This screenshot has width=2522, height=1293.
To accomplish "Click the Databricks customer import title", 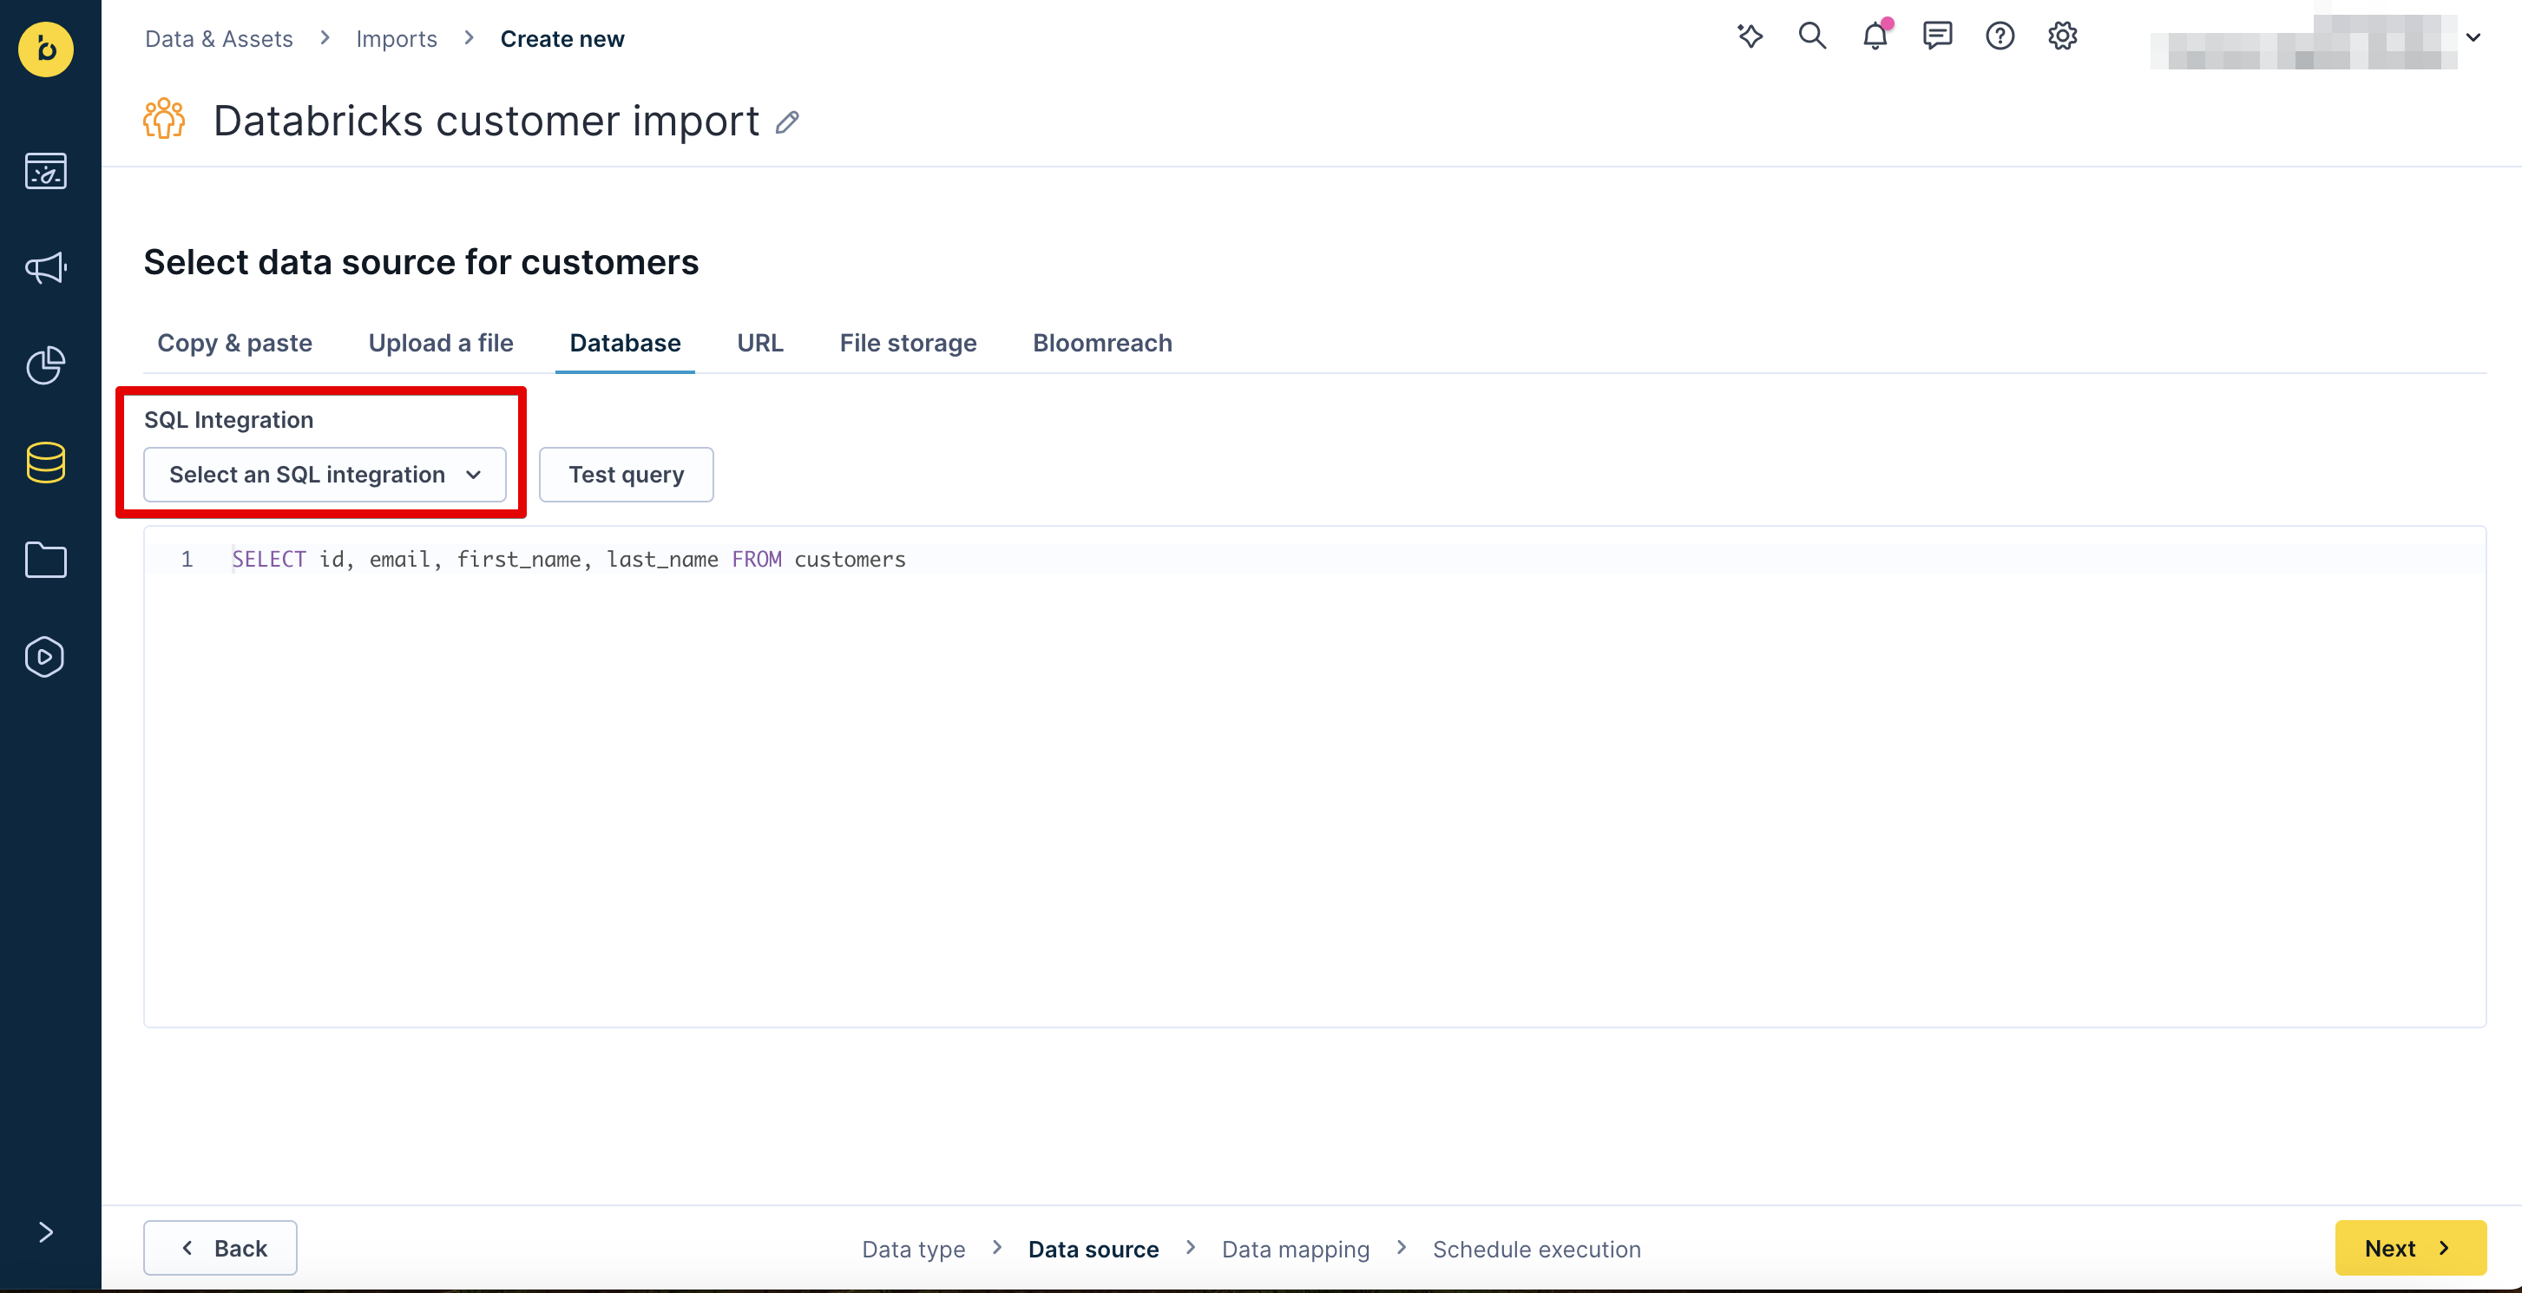I will pyautogui.click(x=487, y=121).
